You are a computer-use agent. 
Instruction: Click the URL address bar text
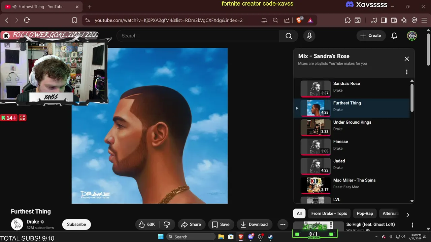(x=169, y=20)
